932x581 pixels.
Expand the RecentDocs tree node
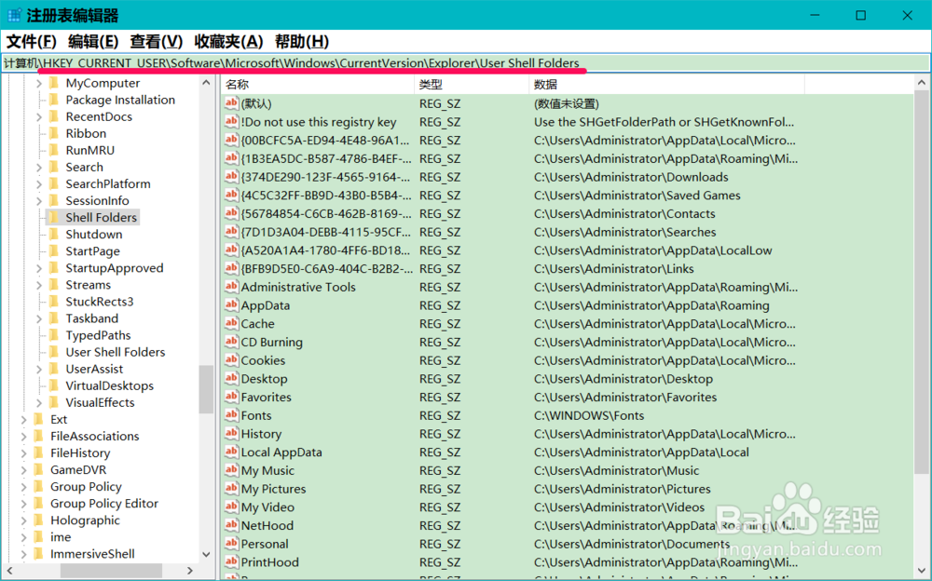point(38,117)
